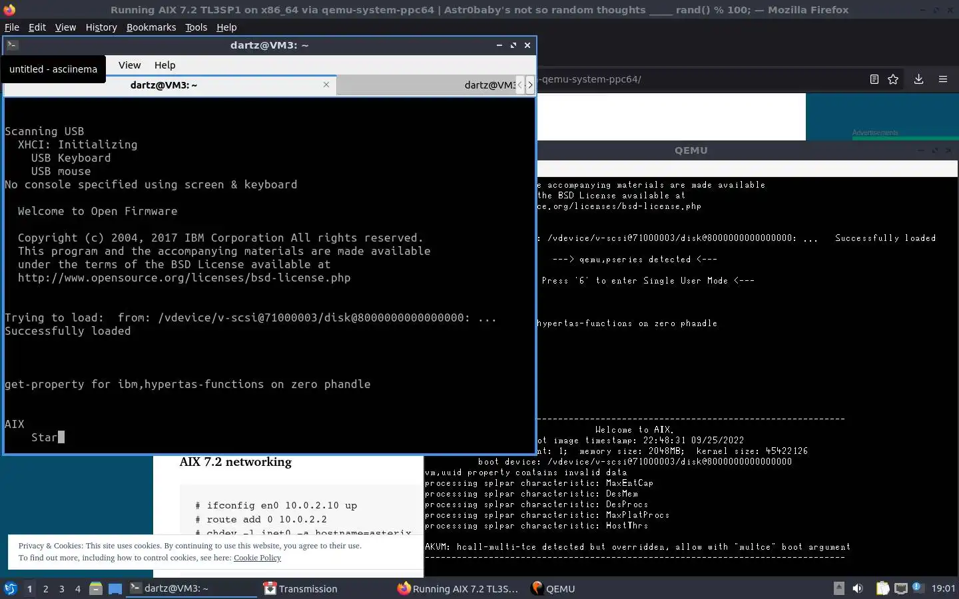Click QEMU window title bar
The width and height of the screenshot is (959, 599).
691,150
